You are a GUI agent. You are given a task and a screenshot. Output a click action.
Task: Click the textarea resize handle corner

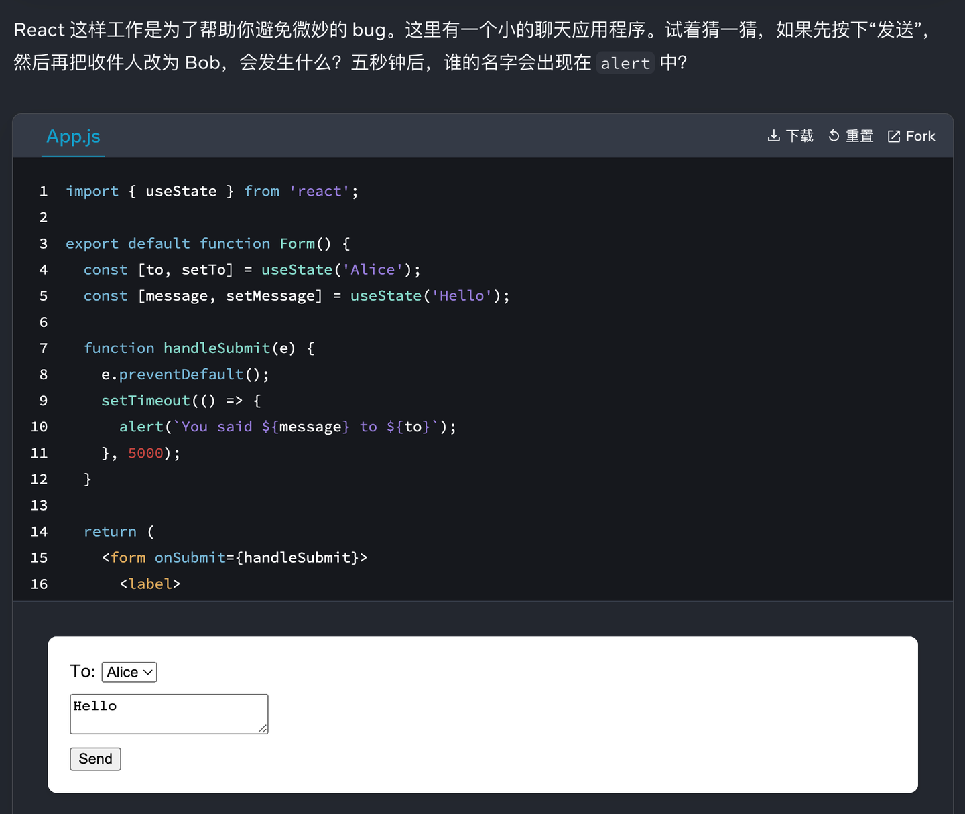click(263, 729)
